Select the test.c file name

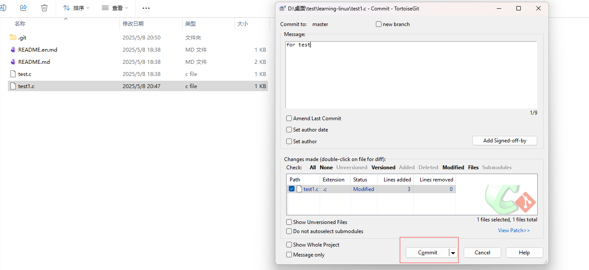click(25, 74)
